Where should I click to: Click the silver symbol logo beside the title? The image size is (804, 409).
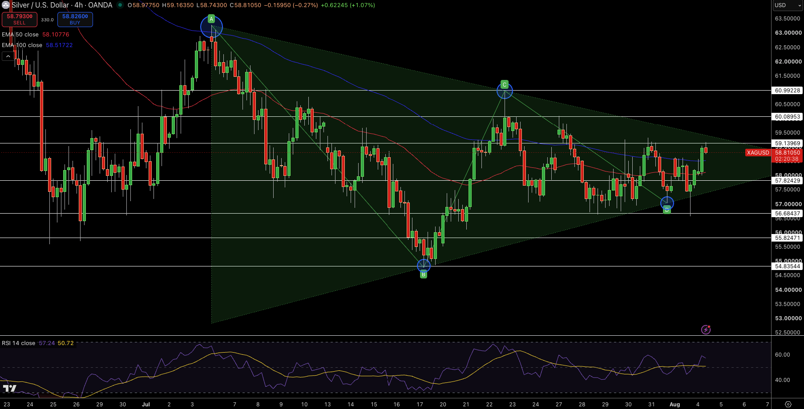tap(6, 5)
